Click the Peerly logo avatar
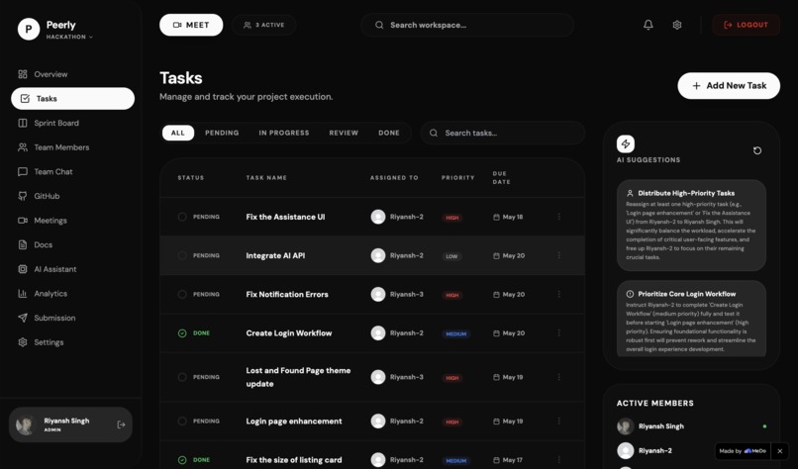This screenshot has height=469, width=798. tap(29, 29)
